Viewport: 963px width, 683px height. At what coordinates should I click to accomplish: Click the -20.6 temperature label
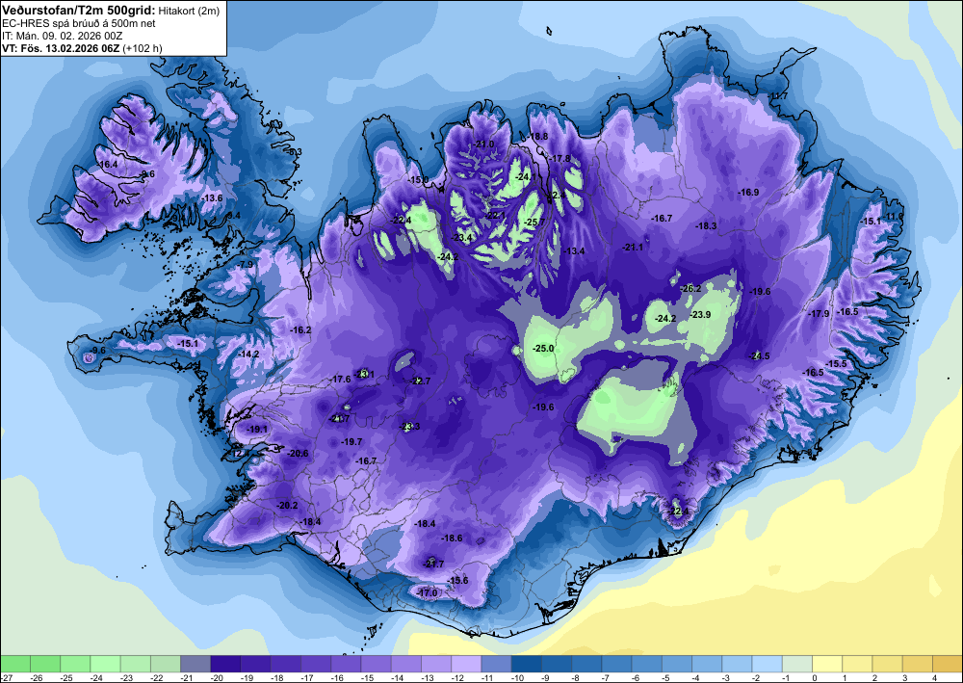click(298, 454)
